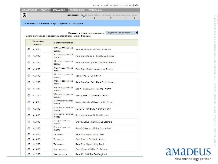Select Massy Rrs Rue Galvani radio

29,76
